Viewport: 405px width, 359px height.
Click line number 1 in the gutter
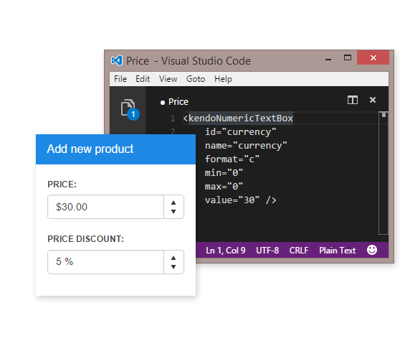[173, 118]
